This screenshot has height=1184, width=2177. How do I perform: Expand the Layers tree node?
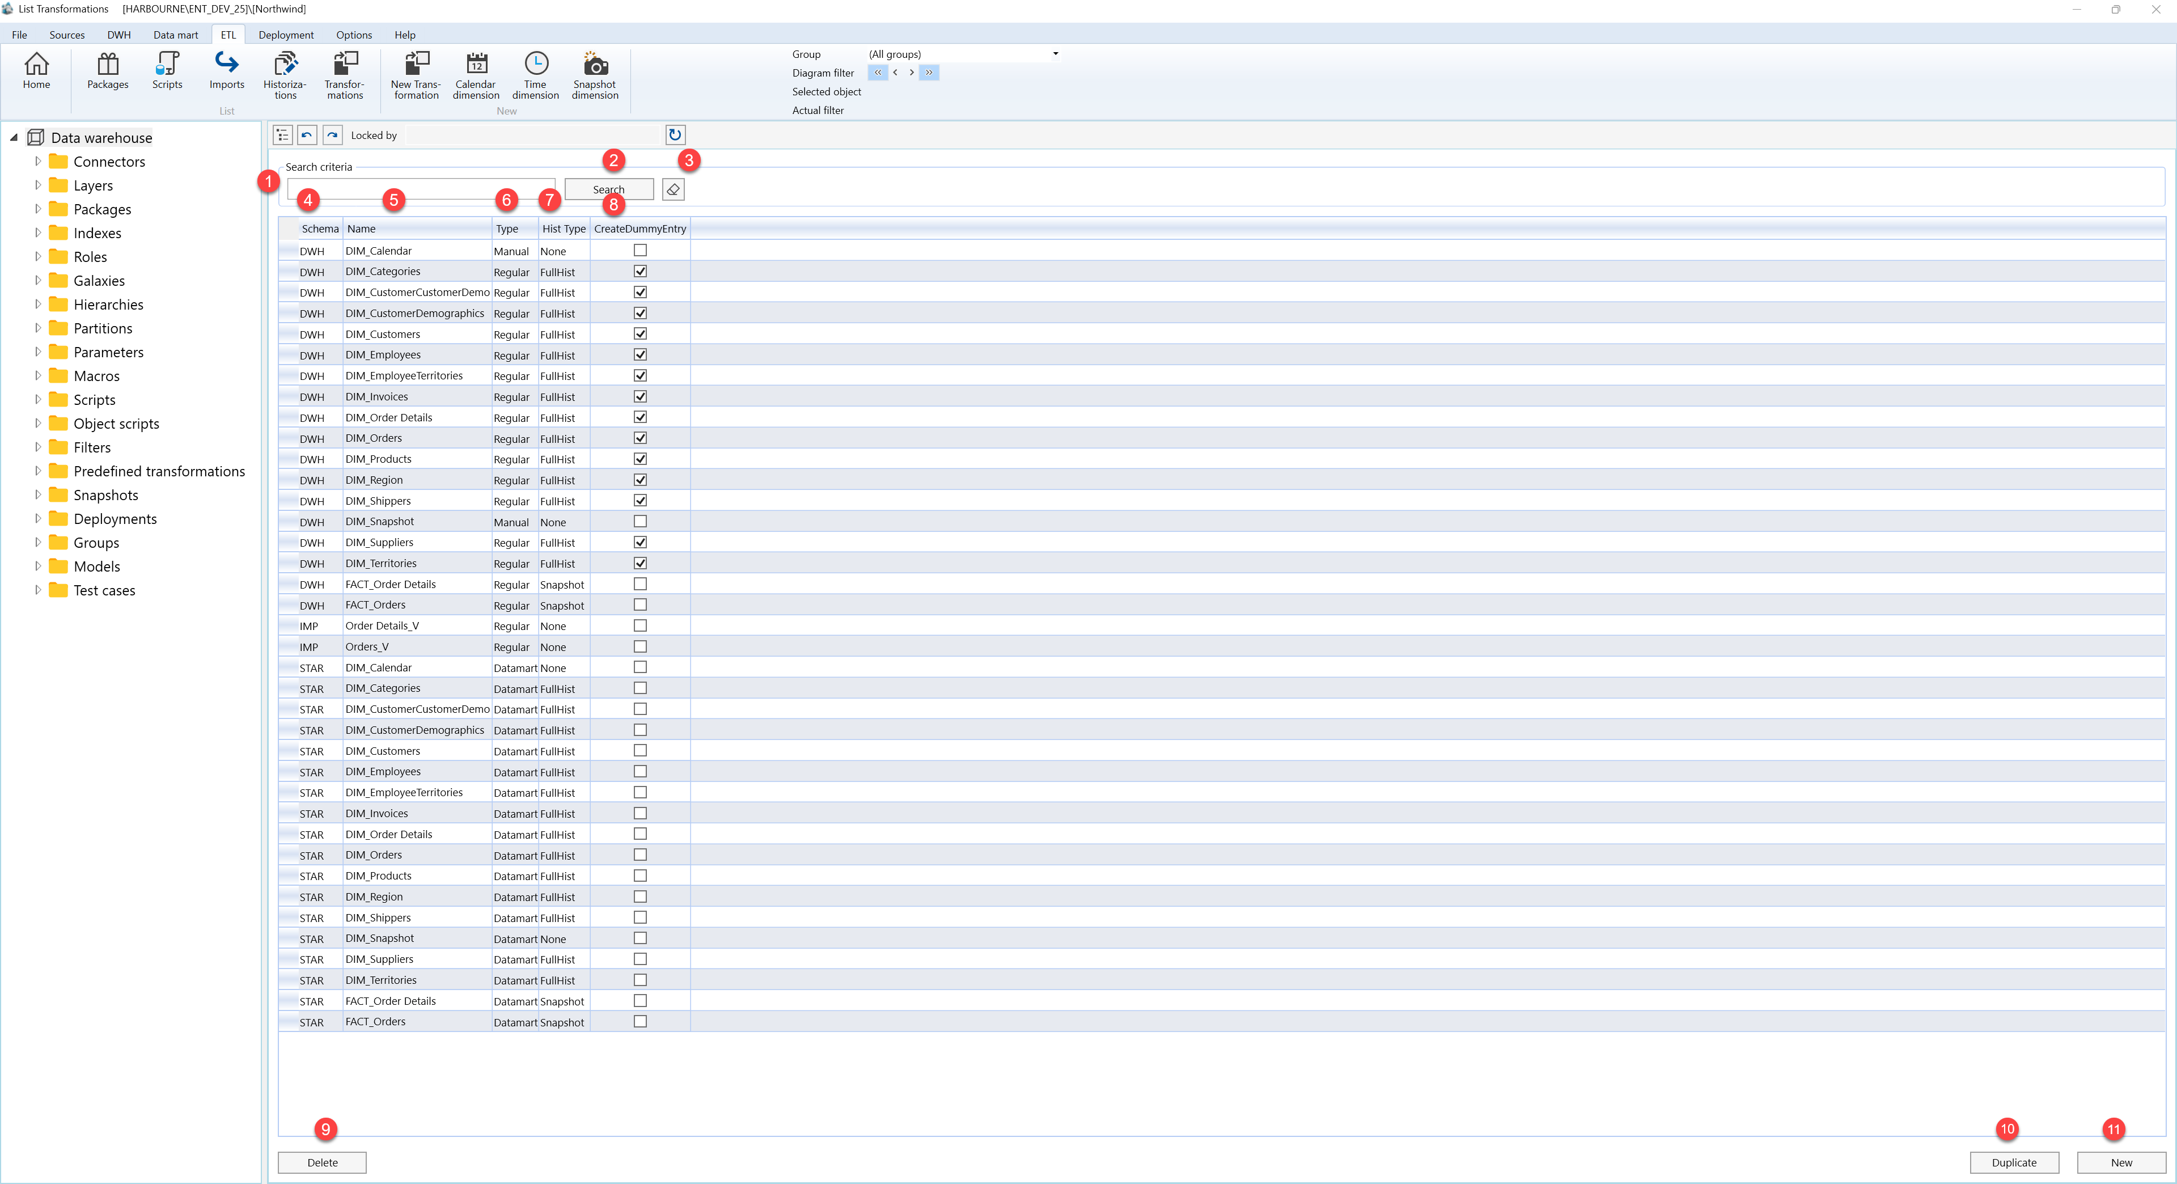(x=37, y=184)
